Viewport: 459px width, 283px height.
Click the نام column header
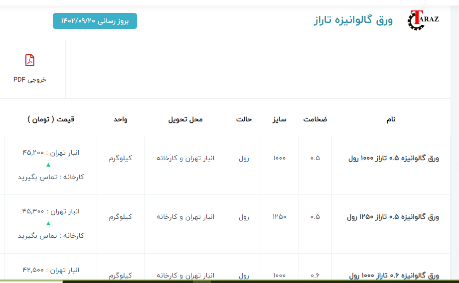pos(391,119)
